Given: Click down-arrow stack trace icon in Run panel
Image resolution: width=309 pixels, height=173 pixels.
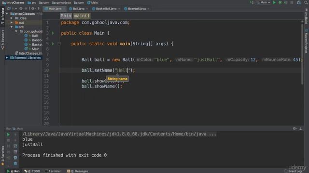Looking at the screenshot, I should (x=15, y=140).
